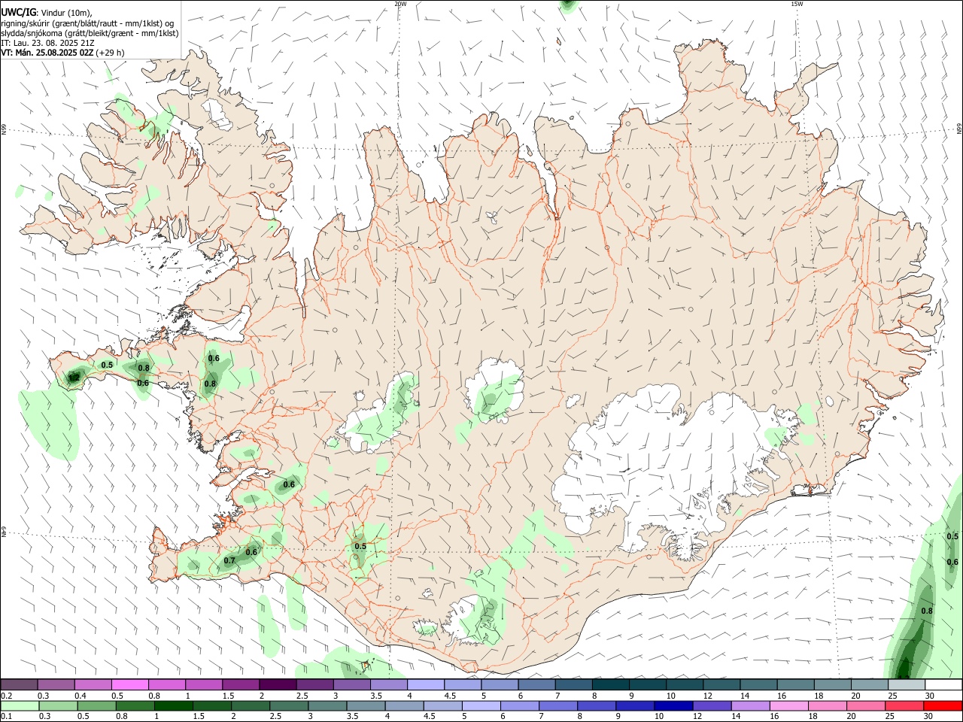963x722 pixels.
Task: Click the lower legend swatch labeled 16
Action: (790, 705)
